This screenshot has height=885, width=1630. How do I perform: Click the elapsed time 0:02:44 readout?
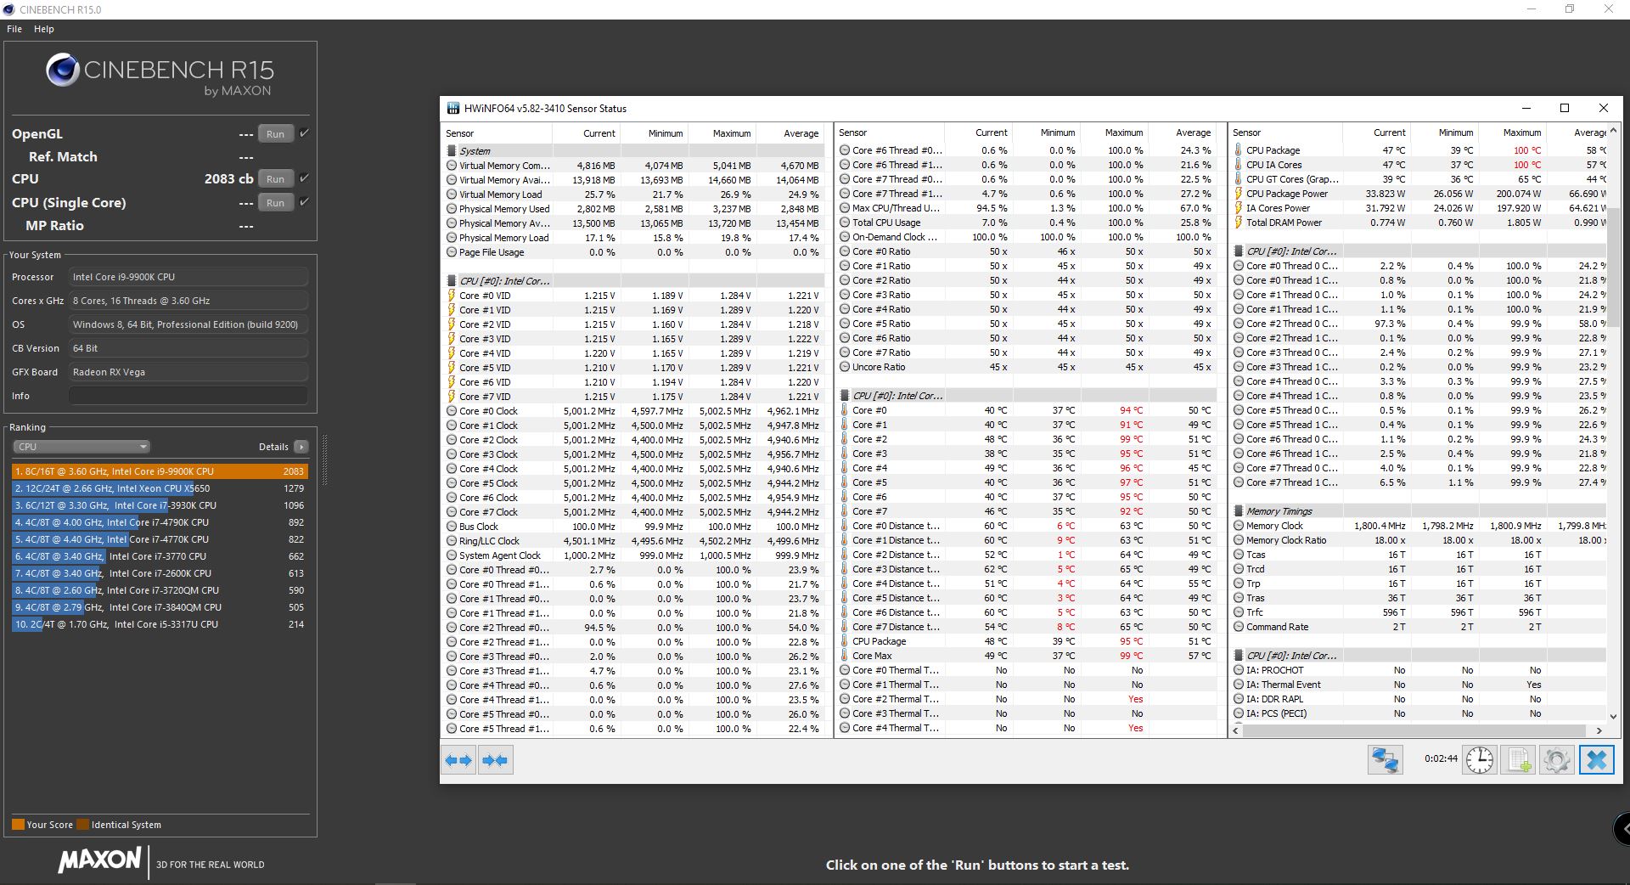tap(1441, 759)
